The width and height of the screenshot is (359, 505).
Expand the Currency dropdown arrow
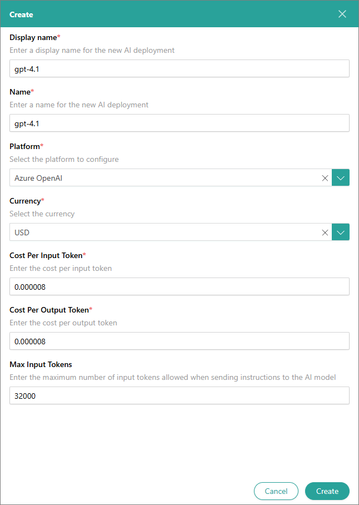(341, 232)
